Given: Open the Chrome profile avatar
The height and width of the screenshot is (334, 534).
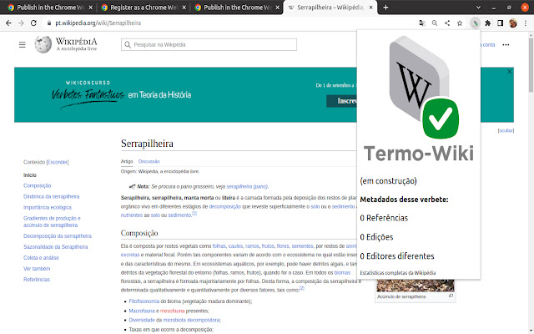Looking at the screenshot, I should 513,23.
